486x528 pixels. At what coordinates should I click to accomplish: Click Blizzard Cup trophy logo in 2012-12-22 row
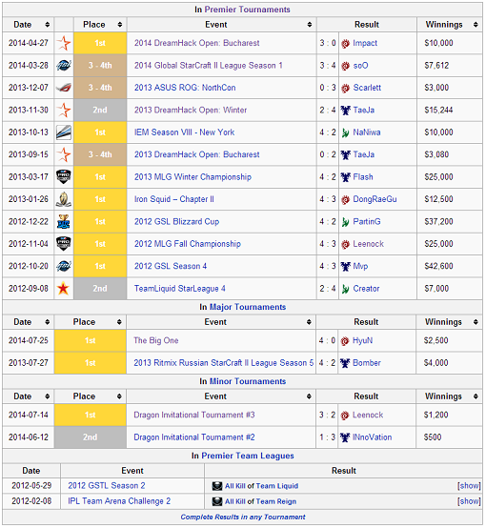pos(64,221)
